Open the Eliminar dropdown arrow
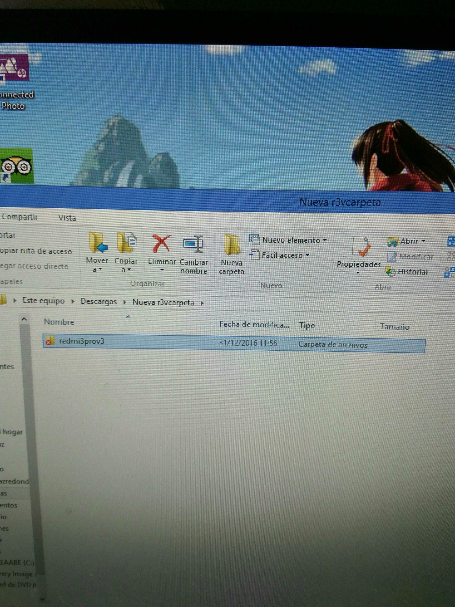 [162, 270]
